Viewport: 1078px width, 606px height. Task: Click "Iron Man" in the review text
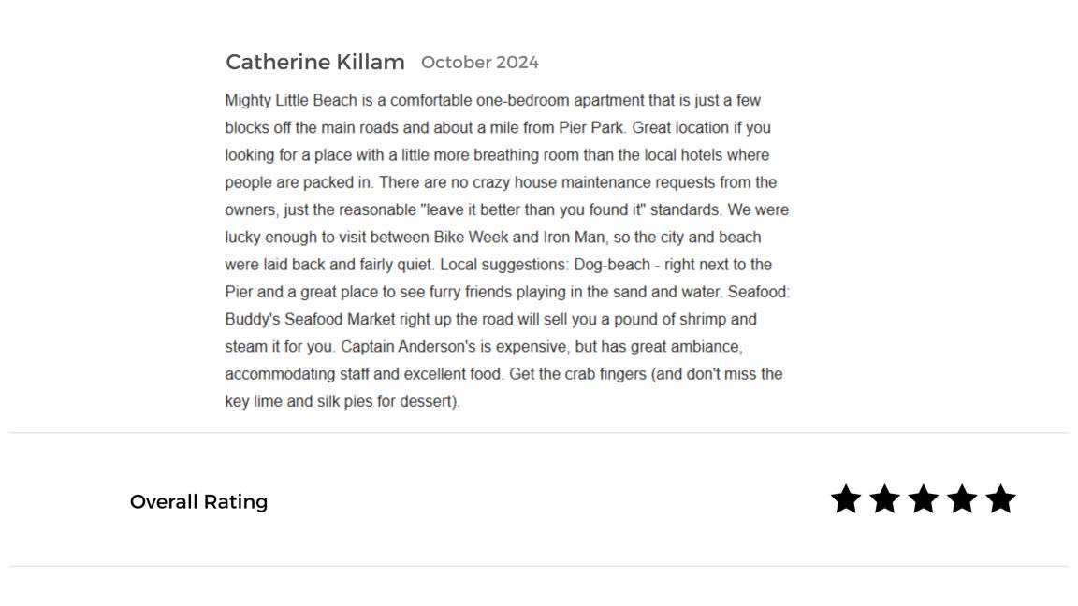574,237
